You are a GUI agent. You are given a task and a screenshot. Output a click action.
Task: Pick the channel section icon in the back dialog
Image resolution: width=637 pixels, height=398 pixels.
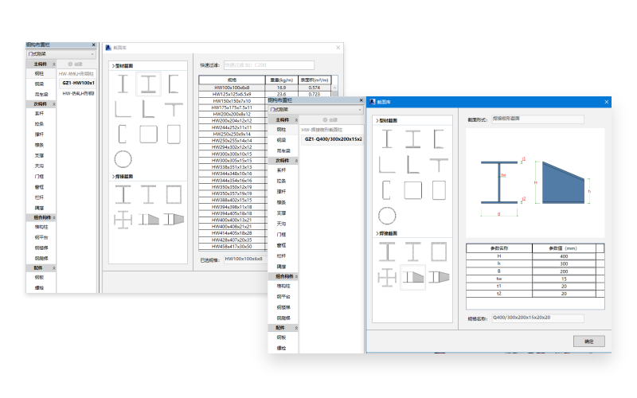click(174, 84)
